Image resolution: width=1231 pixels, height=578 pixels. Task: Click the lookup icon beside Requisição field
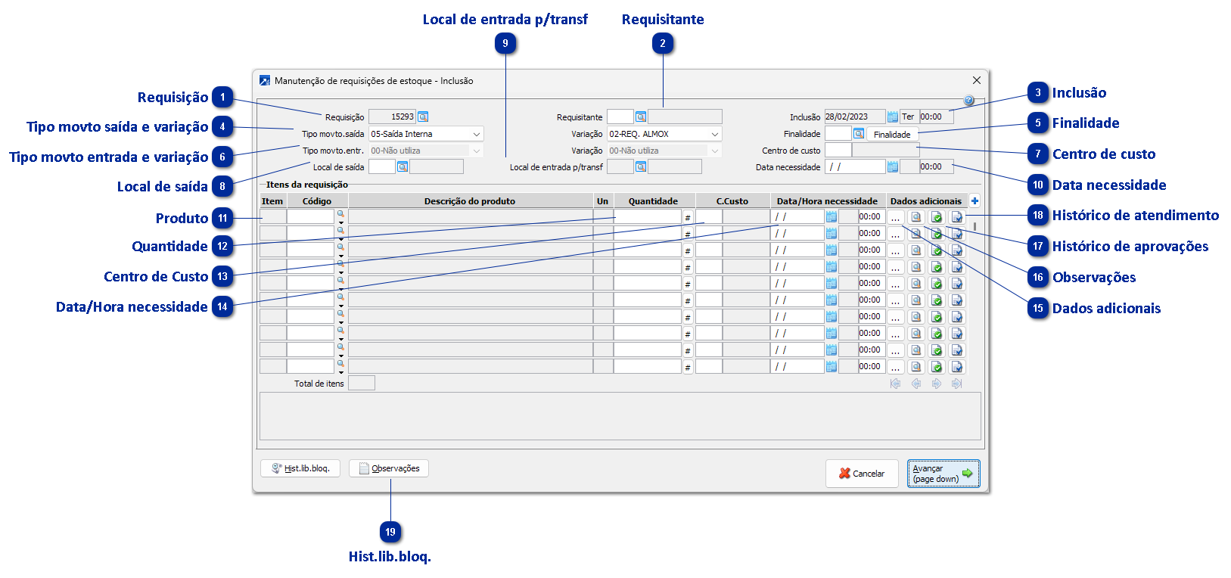point(423,117)
